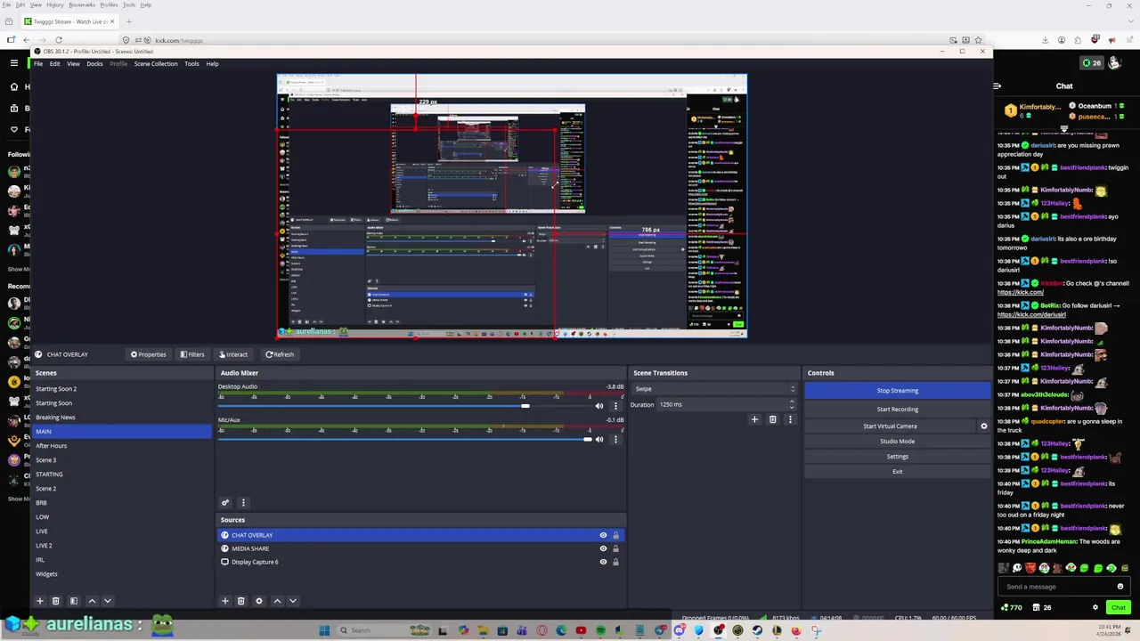Toggle lock on Display Capture 6 source

click(615, 562)
